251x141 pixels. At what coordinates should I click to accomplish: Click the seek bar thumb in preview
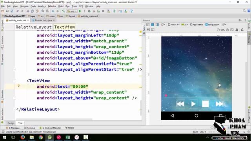tap(166, 96)
